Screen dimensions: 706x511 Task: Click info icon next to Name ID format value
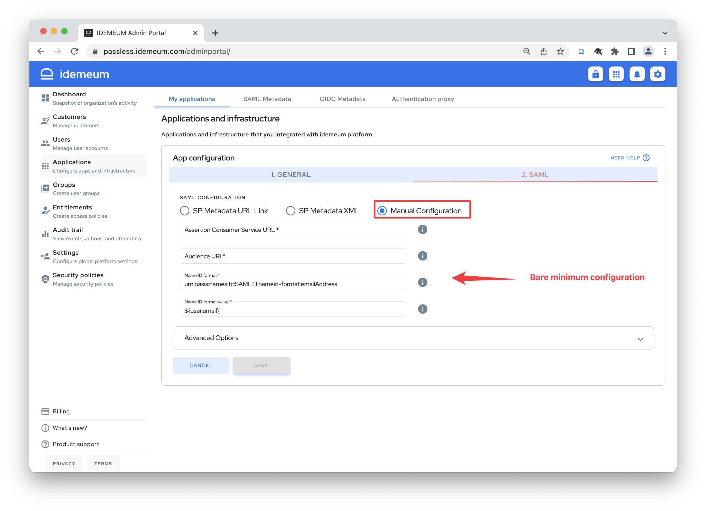click(x=422, y=309)
